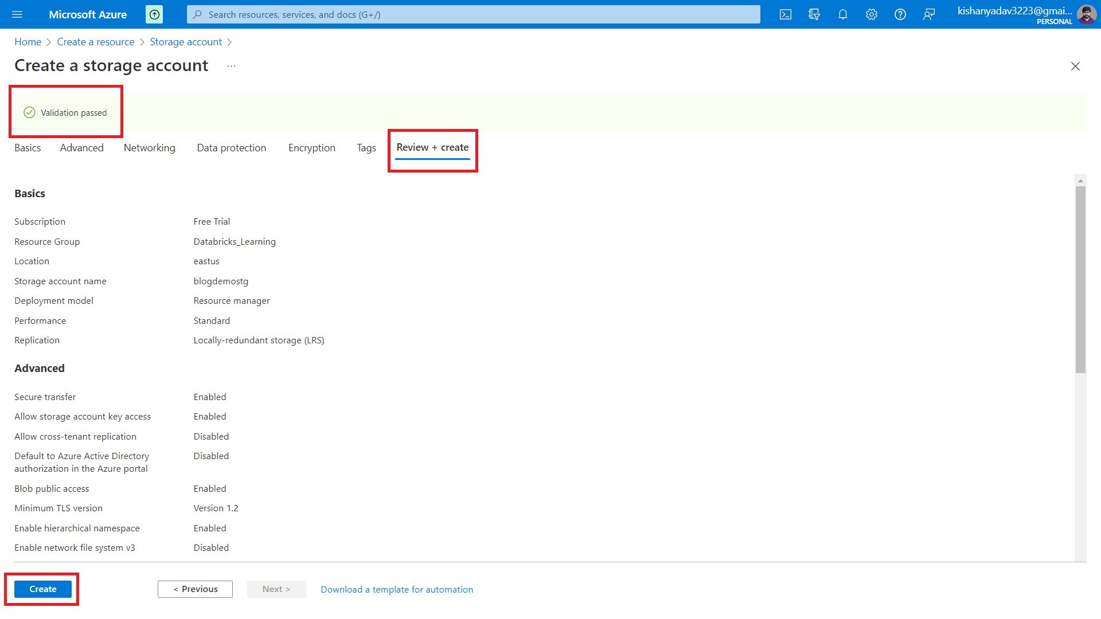Click the eastus location value
This screenshot has width=1101, height=619.
(206, 261)
